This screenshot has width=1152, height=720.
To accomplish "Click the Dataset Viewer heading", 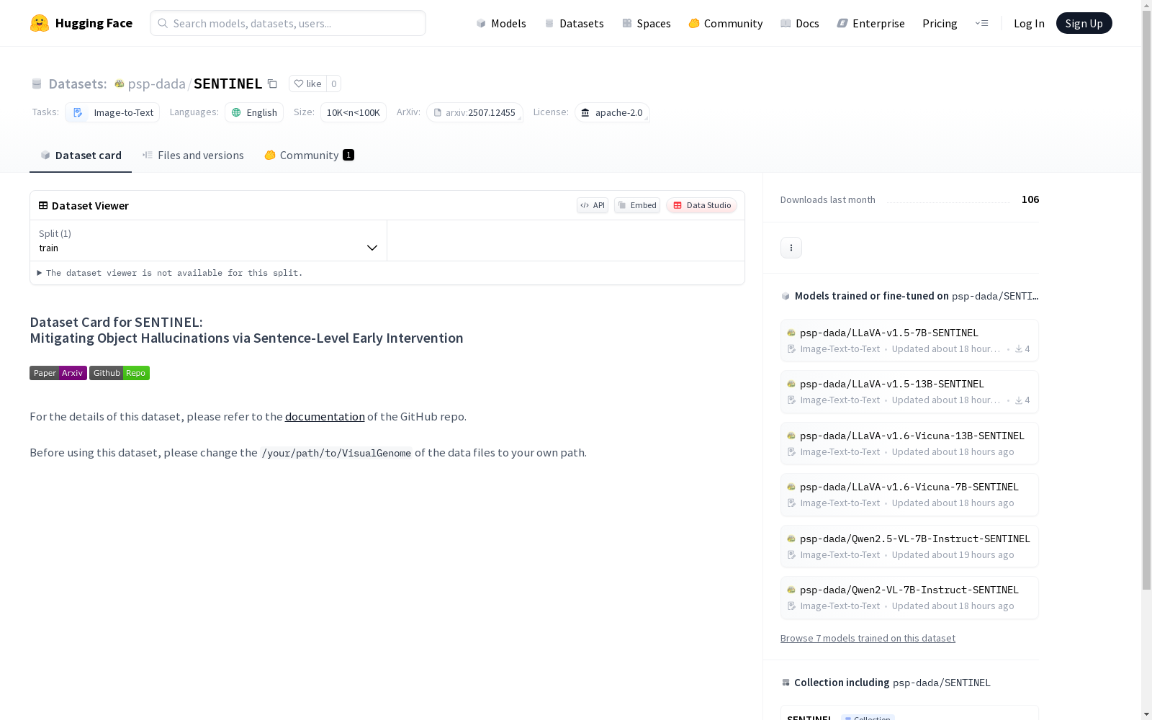I will click(x=90, y=205).
